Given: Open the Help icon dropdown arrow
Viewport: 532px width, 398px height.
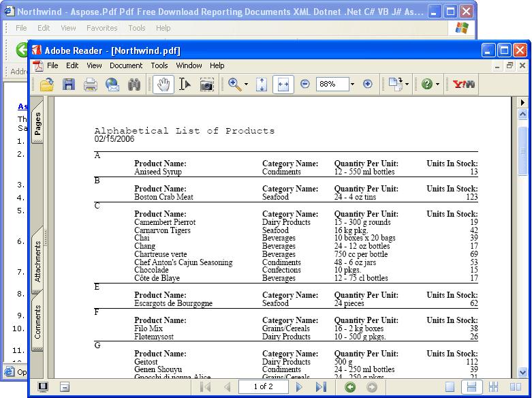Looking at the screenshot, I should coord(437,85).
